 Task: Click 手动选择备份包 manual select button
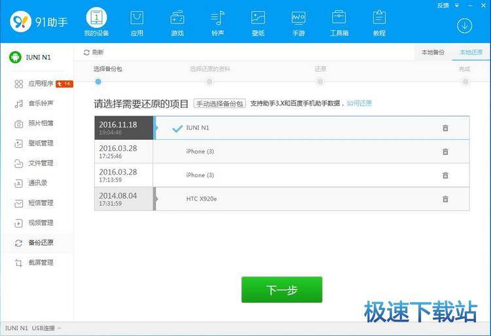[x=219, y=103]
